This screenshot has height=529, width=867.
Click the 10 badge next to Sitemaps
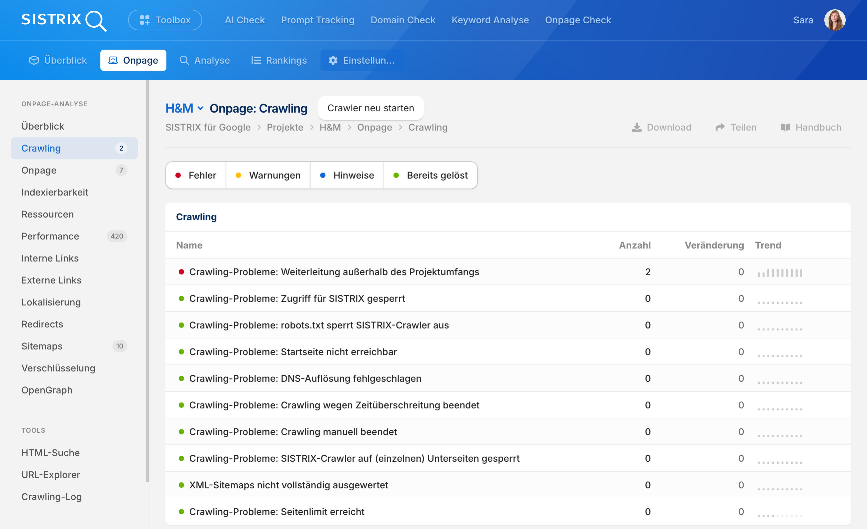120,346
